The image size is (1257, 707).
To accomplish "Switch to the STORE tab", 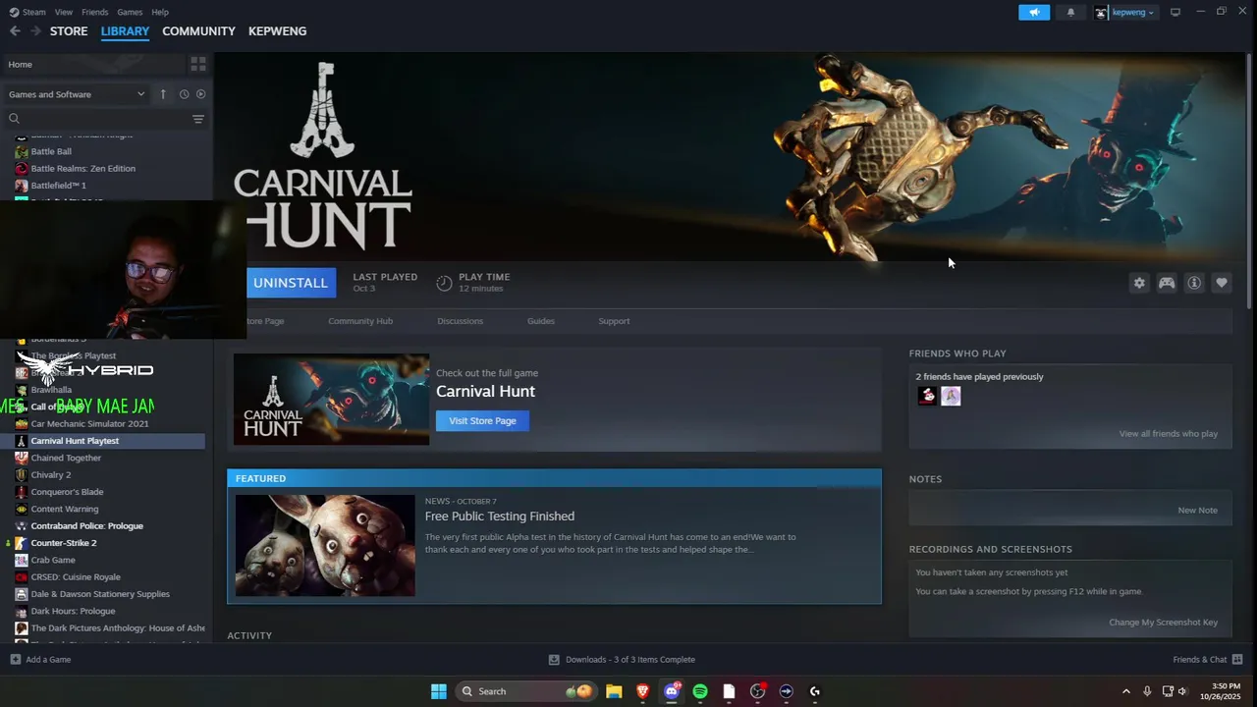I will pos(69,30).
